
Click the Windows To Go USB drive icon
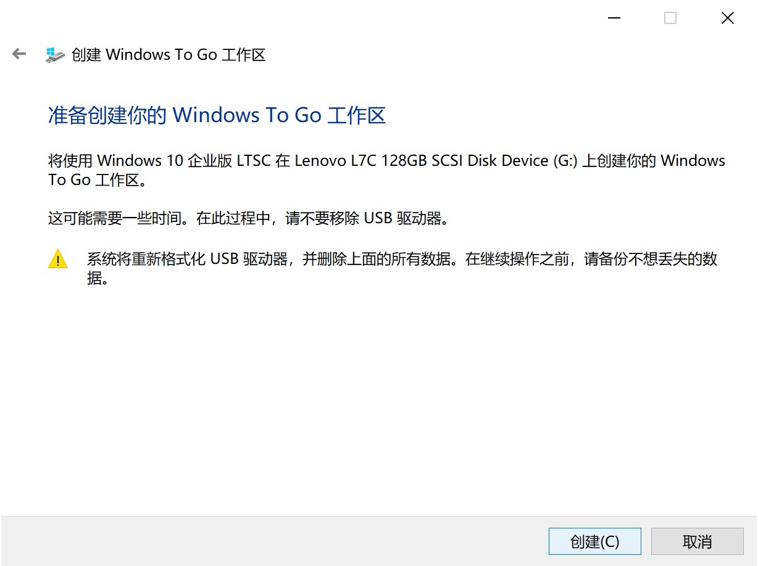[x=55, y=55]
